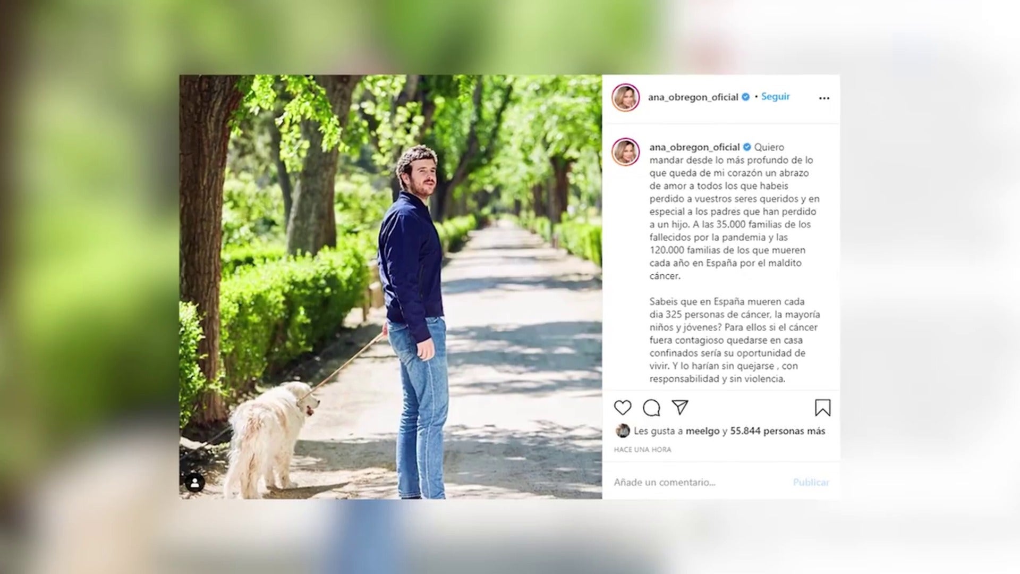The width and height of the screenshot is (1020, 574).
Task: Open comments with the speech bubble icon
Action: pyautogui.click(x=651, y=408)
